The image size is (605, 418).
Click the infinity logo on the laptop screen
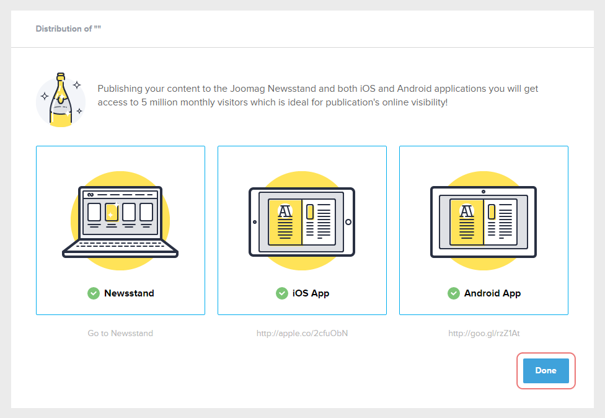tap(90, 195)
